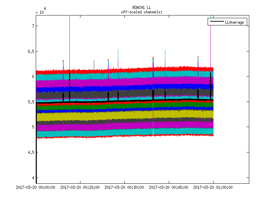This screenshot has height=206, width=275.
Task: Click the ROACH1 LL plot title
Action: coord(141,8)
